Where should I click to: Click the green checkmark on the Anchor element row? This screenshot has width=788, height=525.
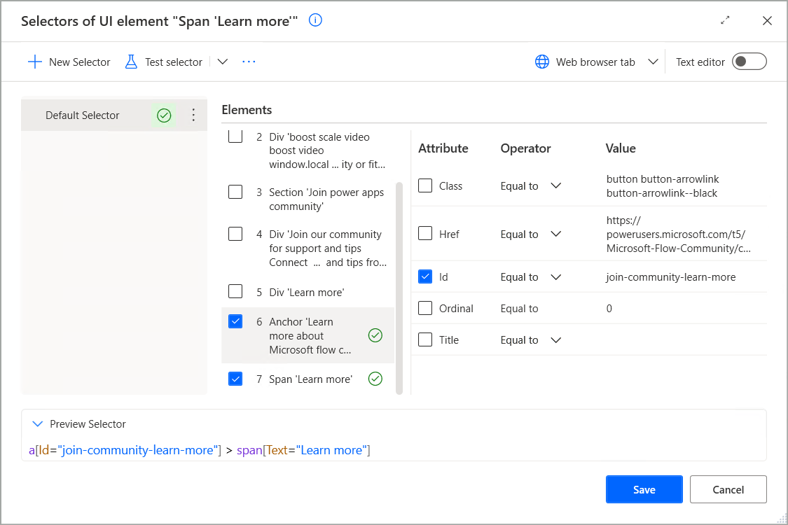click(x=375, y=335)
